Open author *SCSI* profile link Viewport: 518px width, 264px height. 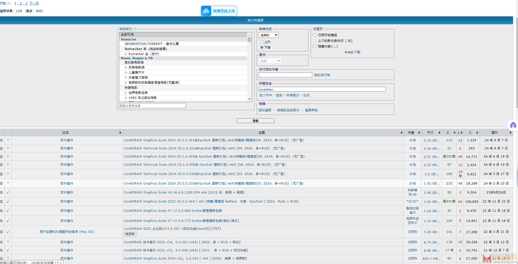[412, 201]
